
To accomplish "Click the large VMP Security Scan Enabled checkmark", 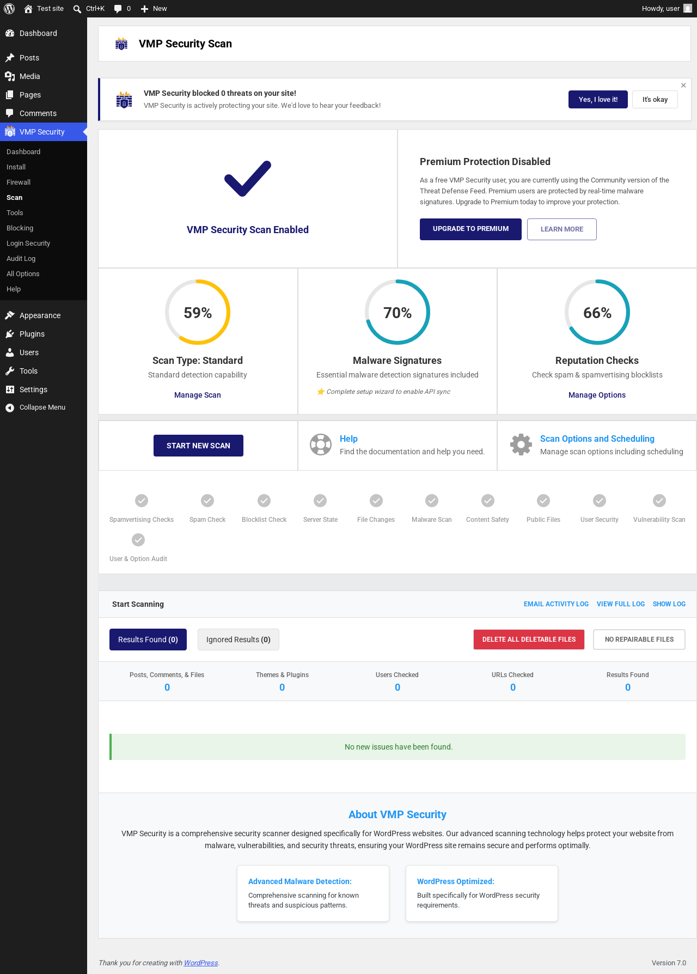I will [248, 179].
